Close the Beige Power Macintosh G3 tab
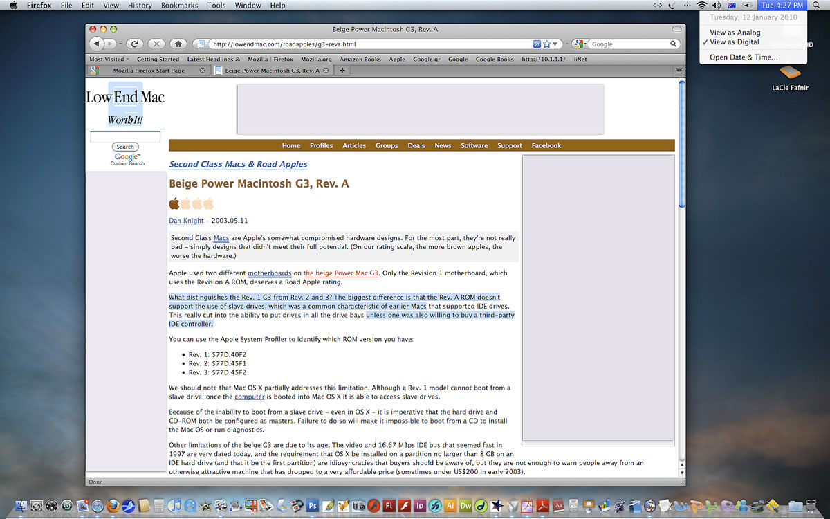Viewport: 830px width, 519px height. point(326,70)
